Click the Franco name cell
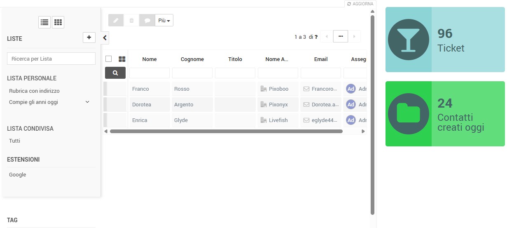Screen dimensions: 507x228 tap(150, 89)
